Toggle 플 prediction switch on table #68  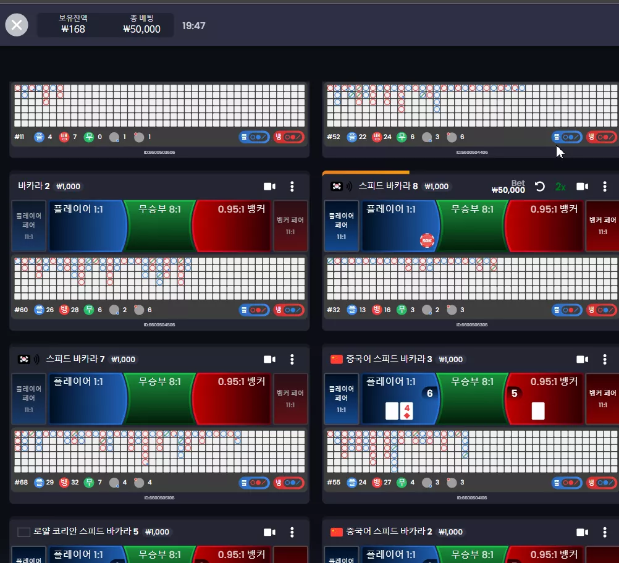pyautogui.click(x=255, y=483)
